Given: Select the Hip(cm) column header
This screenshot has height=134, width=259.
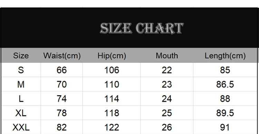Looking at the screenshot, I should [x=112, y=56].
